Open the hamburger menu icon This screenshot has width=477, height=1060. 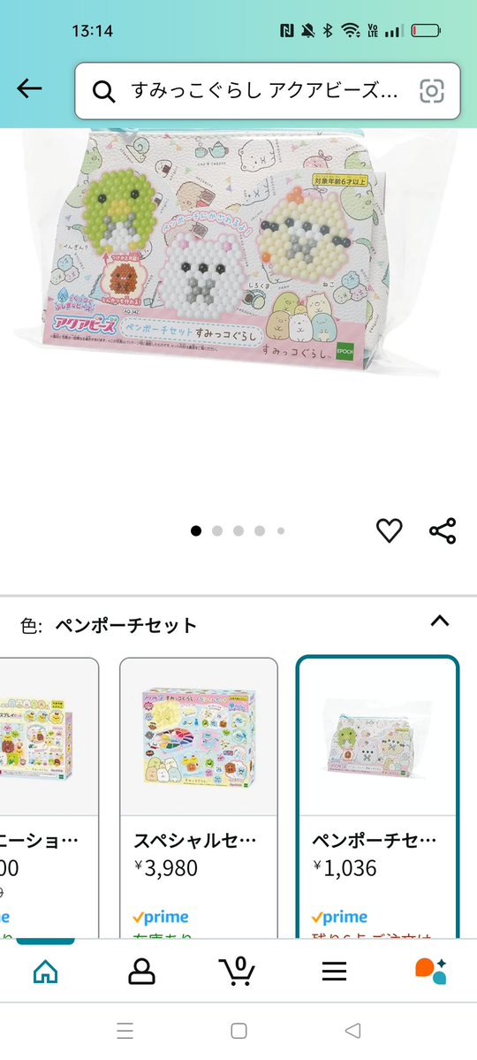tap(334, 972)
